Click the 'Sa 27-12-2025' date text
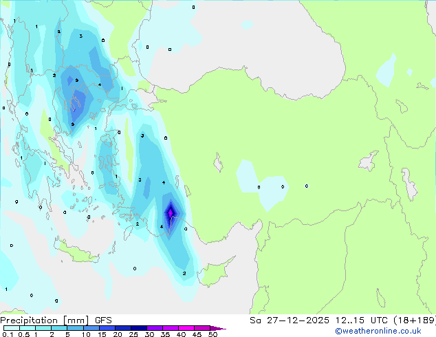 [290, 320]
